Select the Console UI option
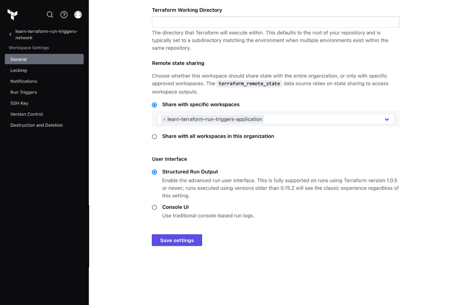 (x=154, y=207)
